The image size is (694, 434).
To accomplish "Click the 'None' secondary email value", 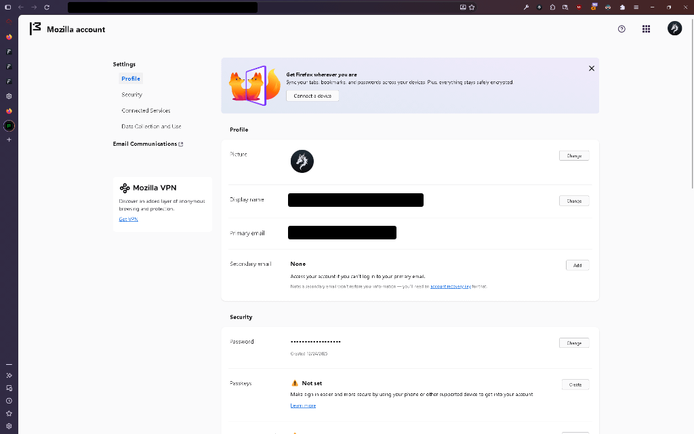I will coord(298,264).
